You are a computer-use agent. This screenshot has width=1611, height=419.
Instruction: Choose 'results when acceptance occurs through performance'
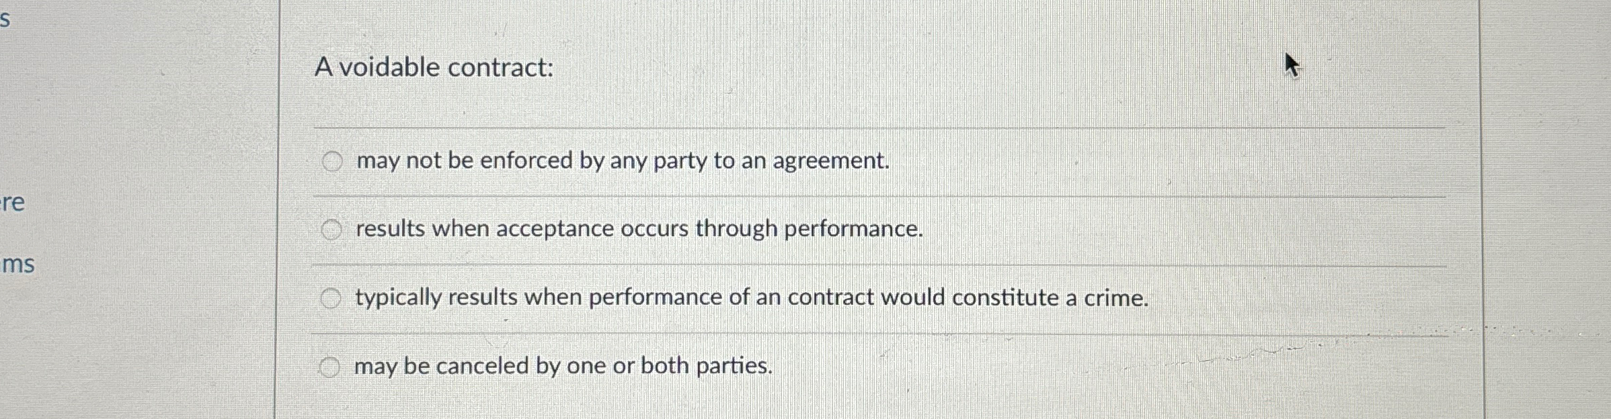(x=332, y=229)
